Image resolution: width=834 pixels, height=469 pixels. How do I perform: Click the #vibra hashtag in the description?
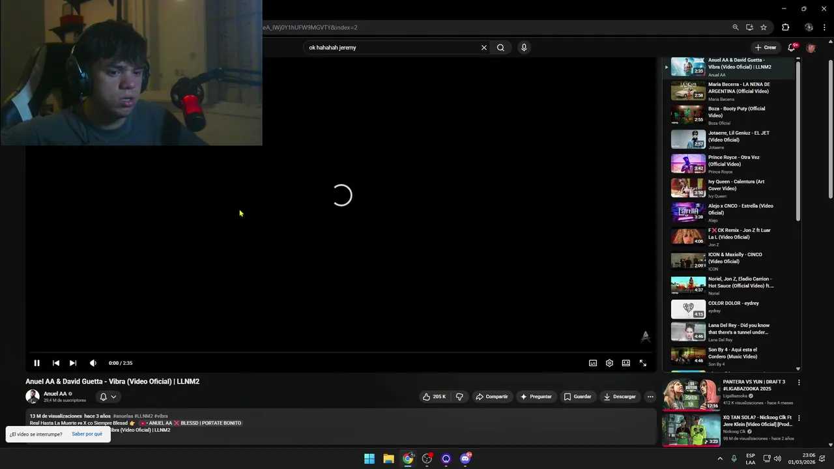point(161,416)
